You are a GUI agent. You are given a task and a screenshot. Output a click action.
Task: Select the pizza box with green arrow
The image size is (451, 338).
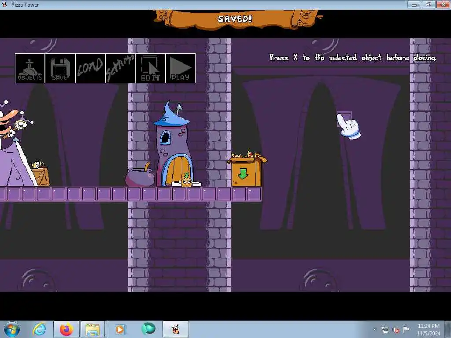(247, 169)
